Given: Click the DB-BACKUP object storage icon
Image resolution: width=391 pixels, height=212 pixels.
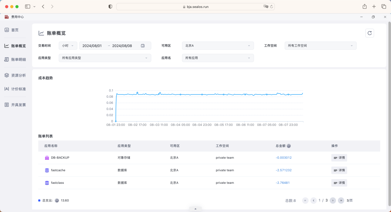Looking at the screenshot, I should (47, 158).
